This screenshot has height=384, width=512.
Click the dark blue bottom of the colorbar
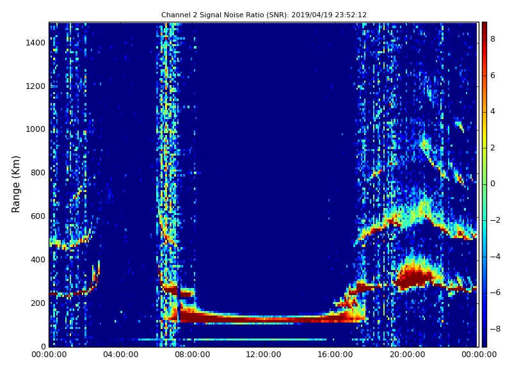(x=484, y=340)
